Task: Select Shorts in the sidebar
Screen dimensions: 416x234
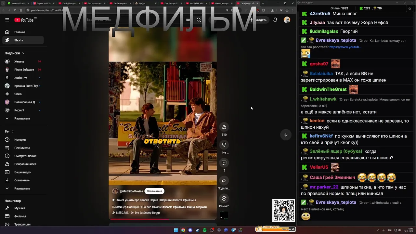Action: pos(23,40)
